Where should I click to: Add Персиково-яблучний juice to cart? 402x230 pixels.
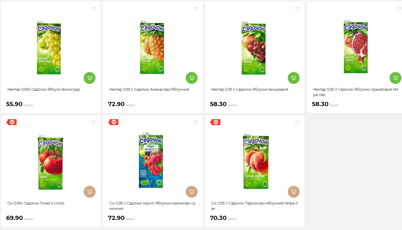pyautogui.click(x=294, y=192)
